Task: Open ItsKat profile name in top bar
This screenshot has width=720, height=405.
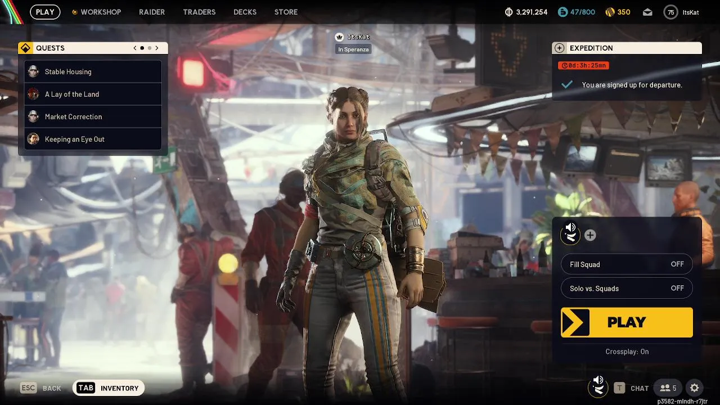Action: (x=691, y=12)
